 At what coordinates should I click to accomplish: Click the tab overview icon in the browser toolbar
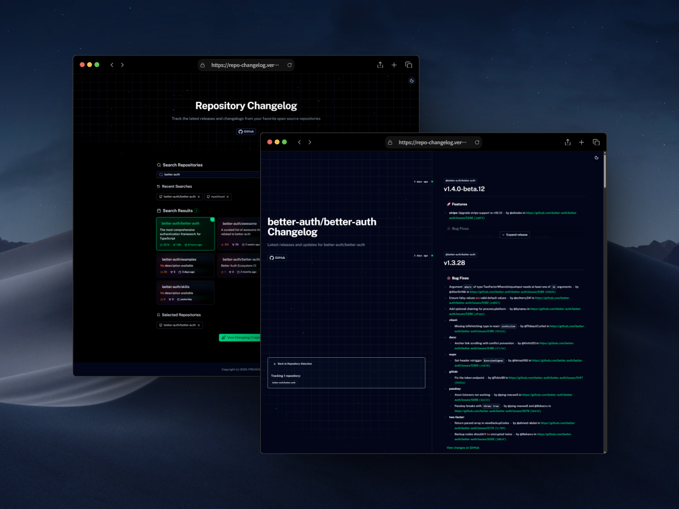pos(596,142)
